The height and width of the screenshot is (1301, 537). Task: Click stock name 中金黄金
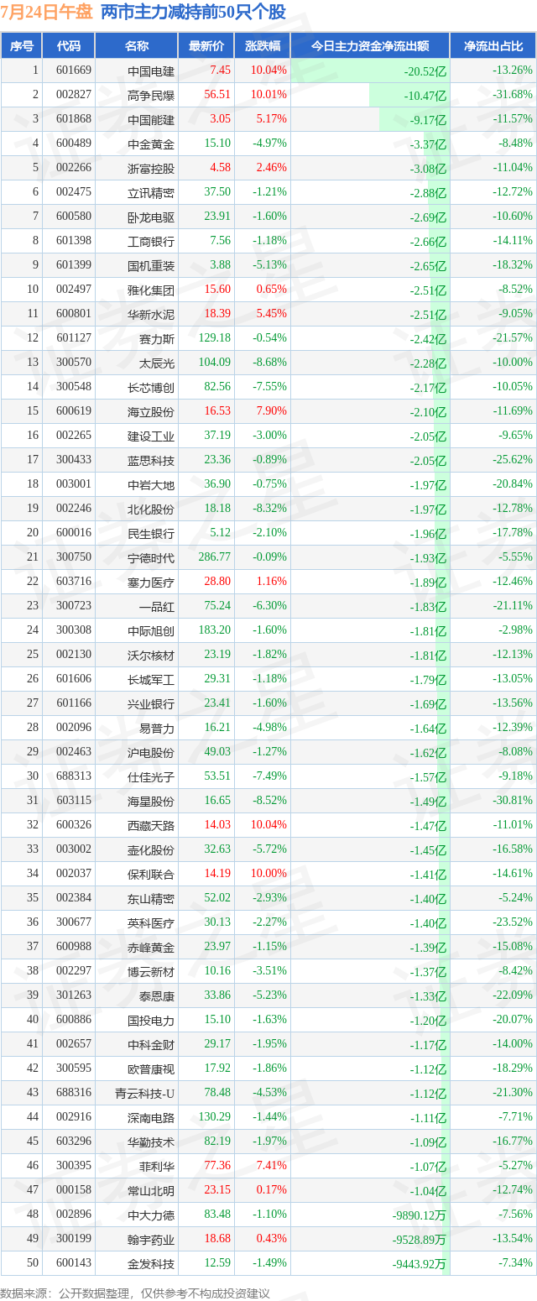click(x=151, y=144)
